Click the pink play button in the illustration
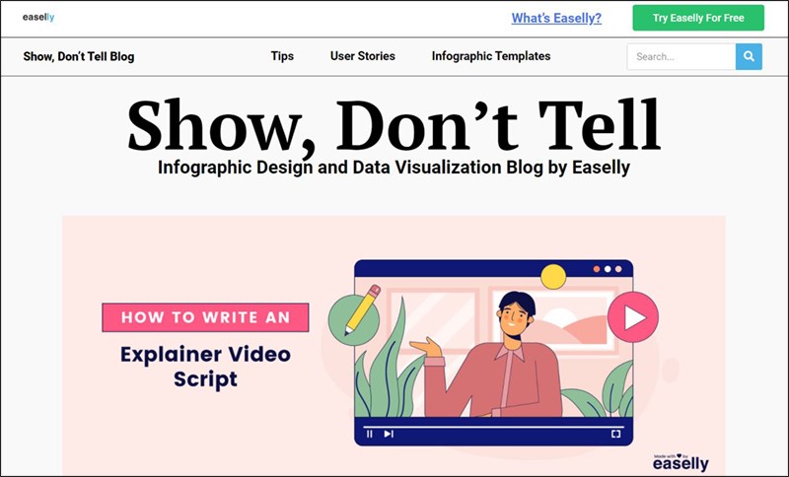This screenshot has height=477, width=789. (x=633, y=317)
